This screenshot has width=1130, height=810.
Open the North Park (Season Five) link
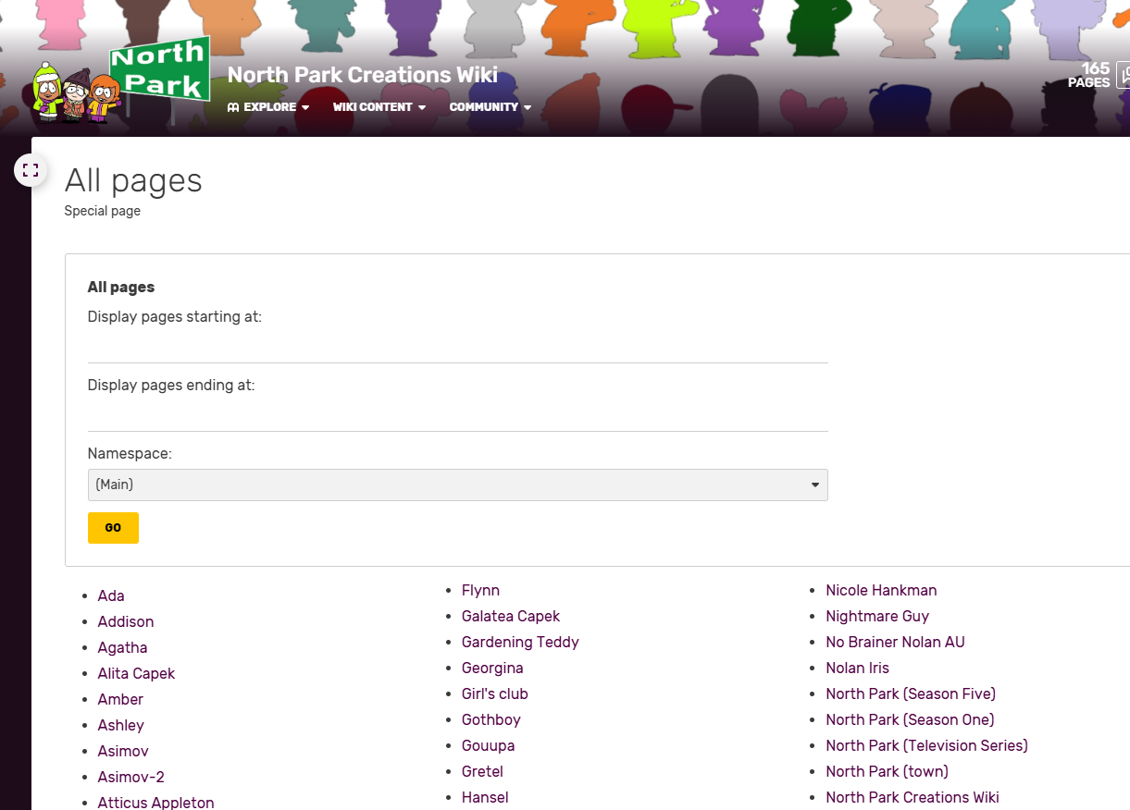click(x=911, y=694)
